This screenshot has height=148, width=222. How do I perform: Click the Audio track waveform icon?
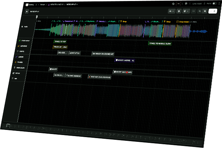(x=22, y=27)
